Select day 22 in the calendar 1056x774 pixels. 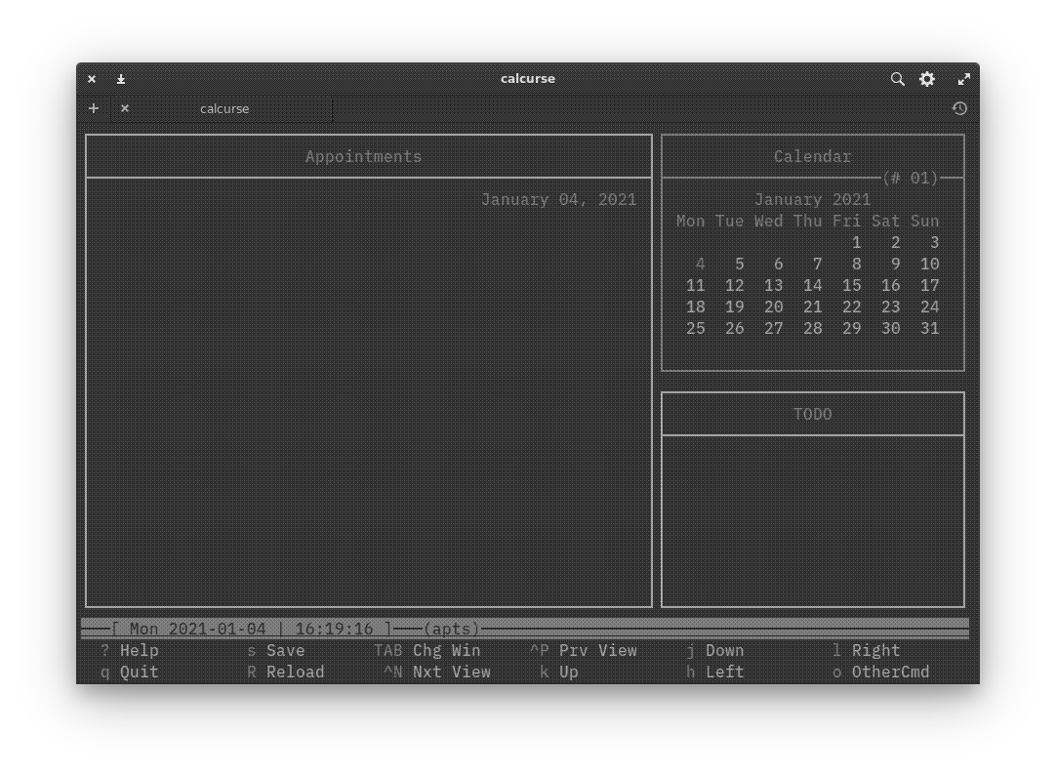[x=851, y=307]
